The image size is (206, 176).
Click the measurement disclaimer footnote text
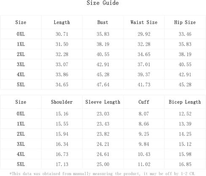pyautogui.click(x=102, y=173)
